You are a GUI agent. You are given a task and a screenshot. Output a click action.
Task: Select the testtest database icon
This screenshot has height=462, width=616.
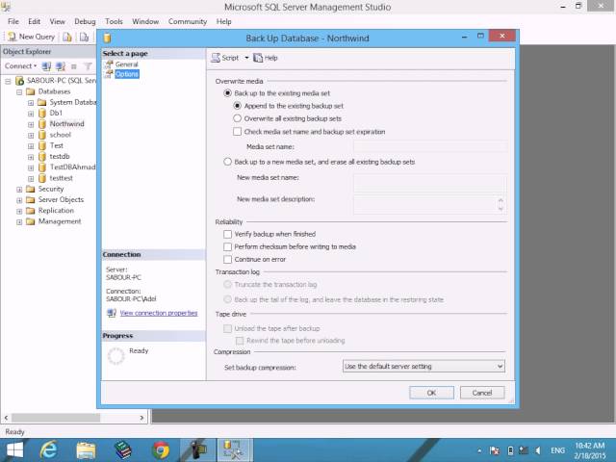pyautogui.click(x=42, y=178)
